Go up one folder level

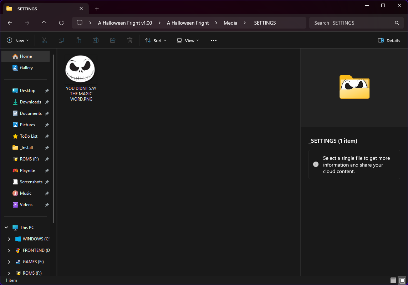(x=44, y=23)
